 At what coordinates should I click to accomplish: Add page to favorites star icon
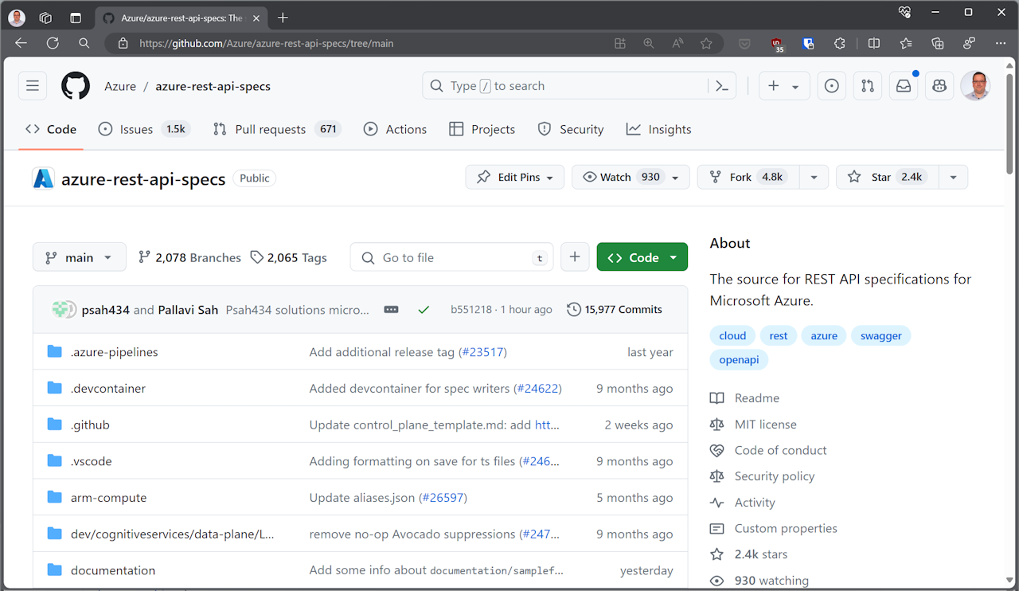(706, 44)
